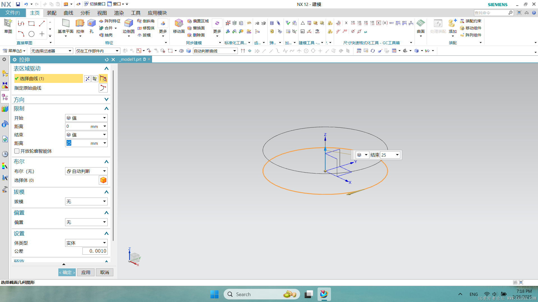Open the Boolean auto-judge dropdown
This screenshot has height=302, width=538.
click(x=86, y=171)
